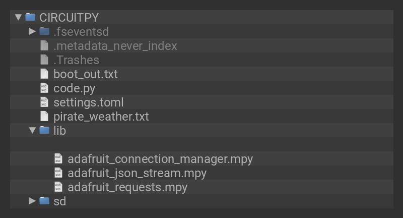Click the adafruit_json_stream.mpy file icon
Image resolution: width=403 pixels, height=218 pixels.
pos(58,173)
